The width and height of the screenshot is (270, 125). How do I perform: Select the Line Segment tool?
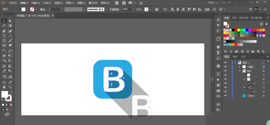pyautogui.click(x=10, y=36)
